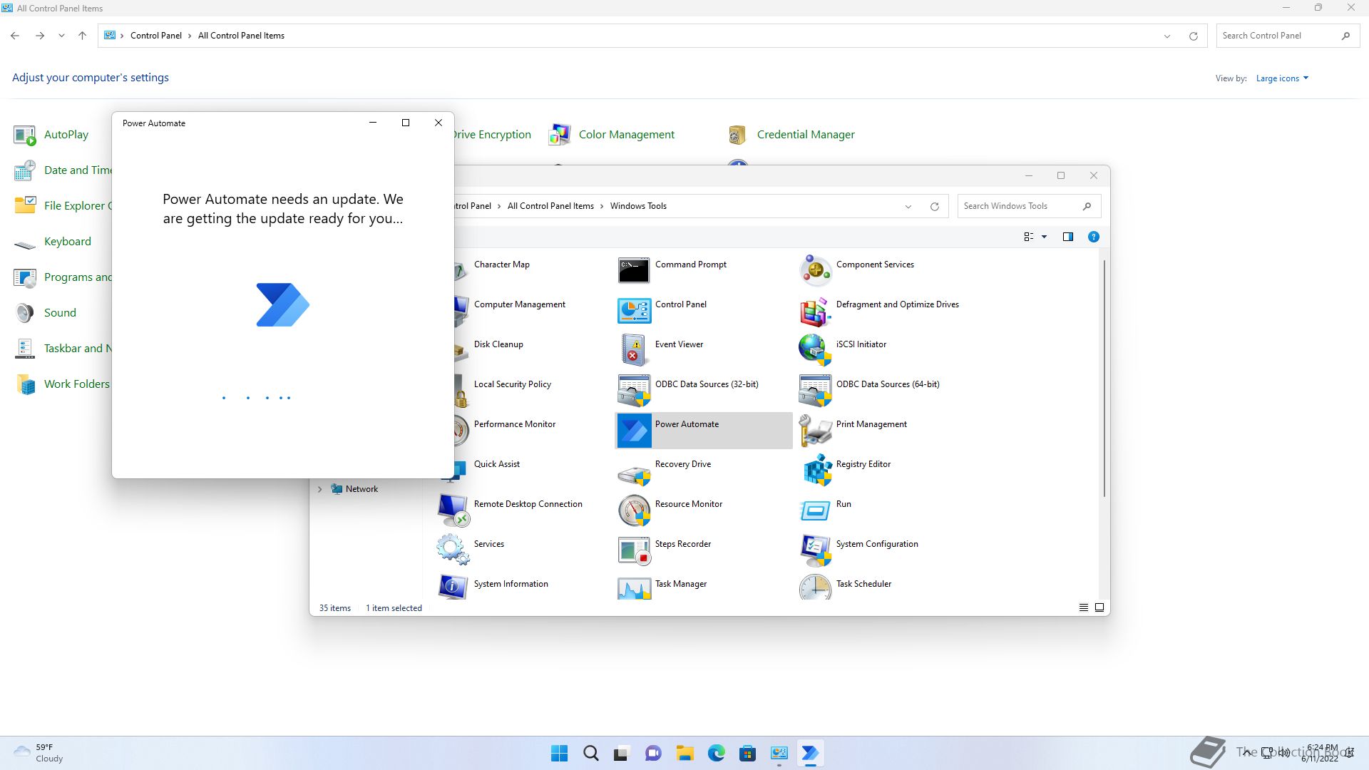Open the System Information icon
Viewport: 1369px width, 770px height.
click(x=453, y=587)
